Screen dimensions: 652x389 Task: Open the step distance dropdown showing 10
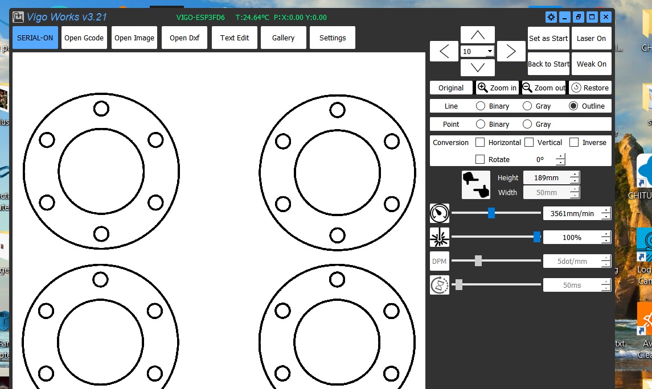(x=490, y=52)
